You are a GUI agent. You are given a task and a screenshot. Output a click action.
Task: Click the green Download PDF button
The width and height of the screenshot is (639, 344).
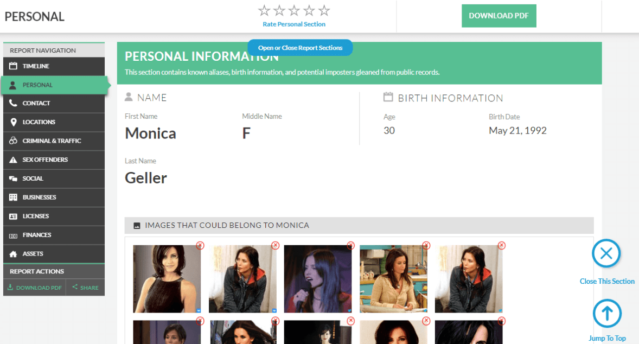[499, 16]
